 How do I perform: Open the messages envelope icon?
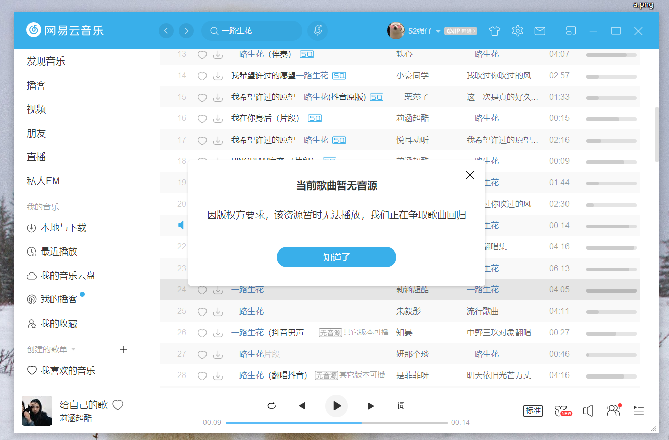[x=540, y=31]
